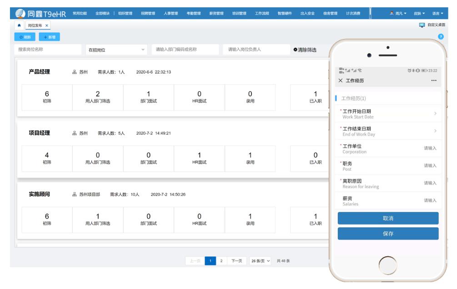Click the blue help question-mark icon
This screenshot has height=289, width=457.
(441, 36)
